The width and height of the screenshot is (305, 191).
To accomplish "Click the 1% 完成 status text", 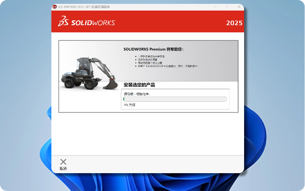I will pos(130,105).
